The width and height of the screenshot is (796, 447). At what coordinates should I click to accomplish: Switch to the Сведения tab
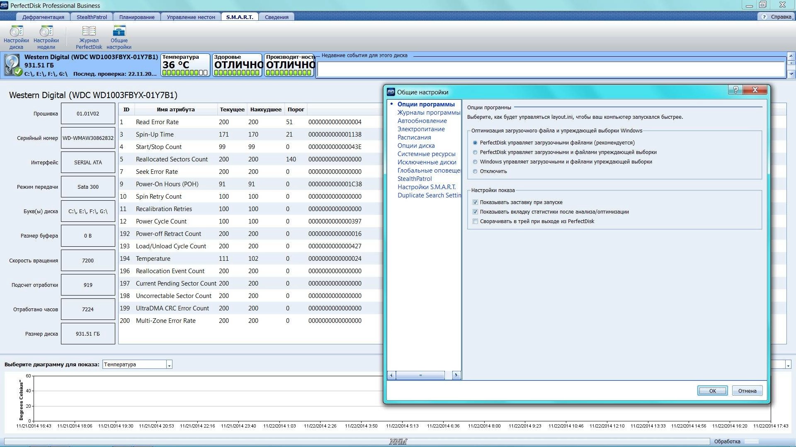pos(277,17)
